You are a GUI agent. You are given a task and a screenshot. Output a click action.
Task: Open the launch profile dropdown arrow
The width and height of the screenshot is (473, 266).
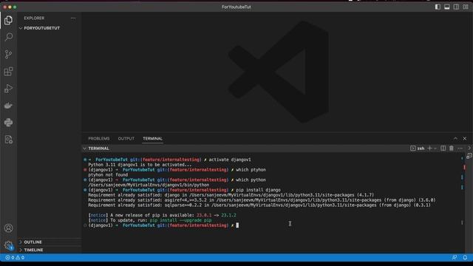pyautogui.click(x=435, y=149)
